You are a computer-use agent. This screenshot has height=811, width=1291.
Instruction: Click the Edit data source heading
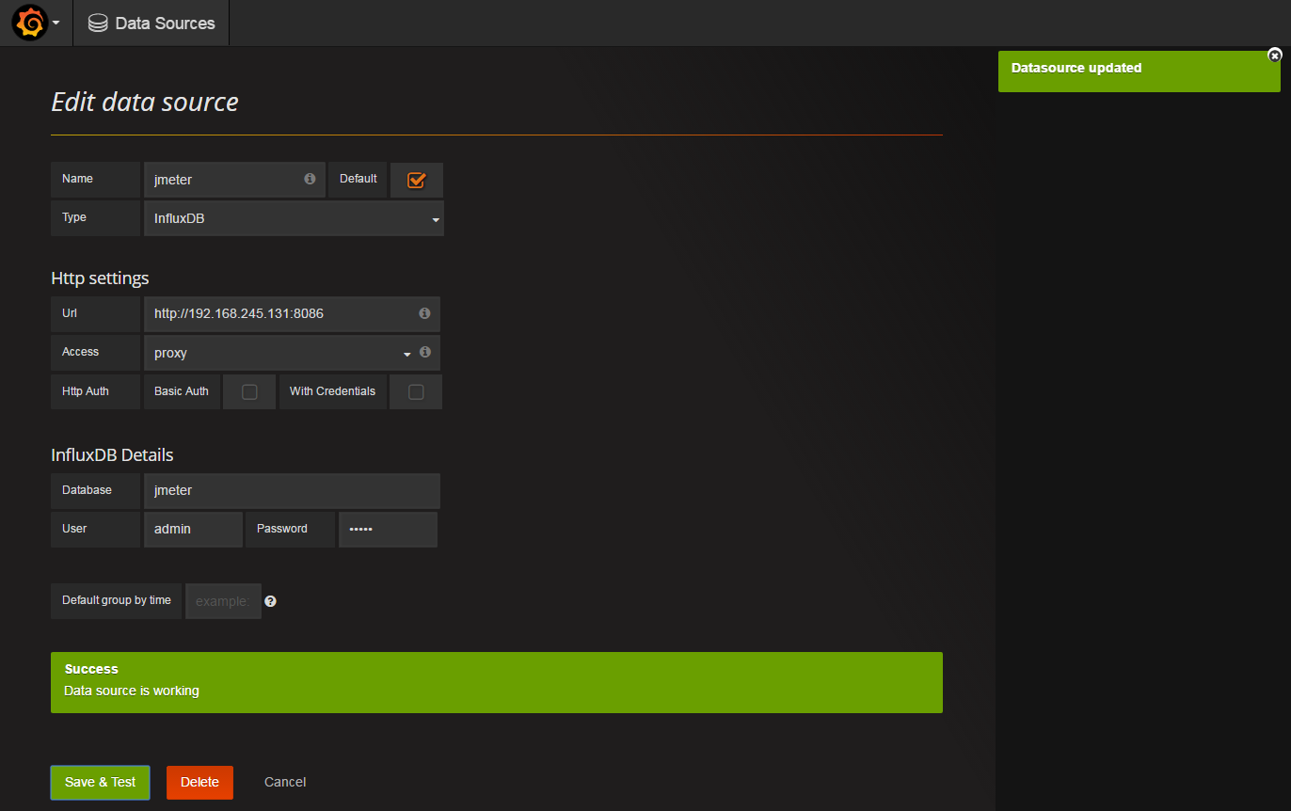point(145,102)
